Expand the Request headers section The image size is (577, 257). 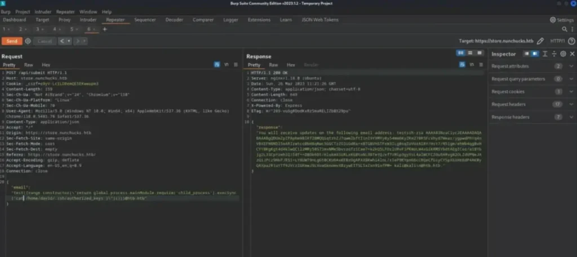coord(570,104)
